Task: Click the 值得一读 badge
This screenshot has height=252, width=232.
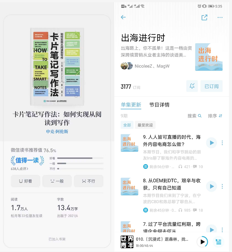Action: point(27,160)
